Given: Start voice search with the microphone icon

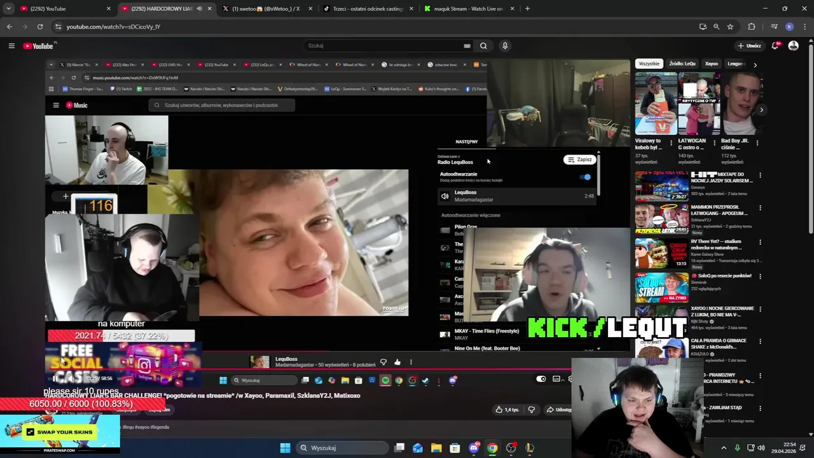Looking at the screenshot, I should pos(505,46).
